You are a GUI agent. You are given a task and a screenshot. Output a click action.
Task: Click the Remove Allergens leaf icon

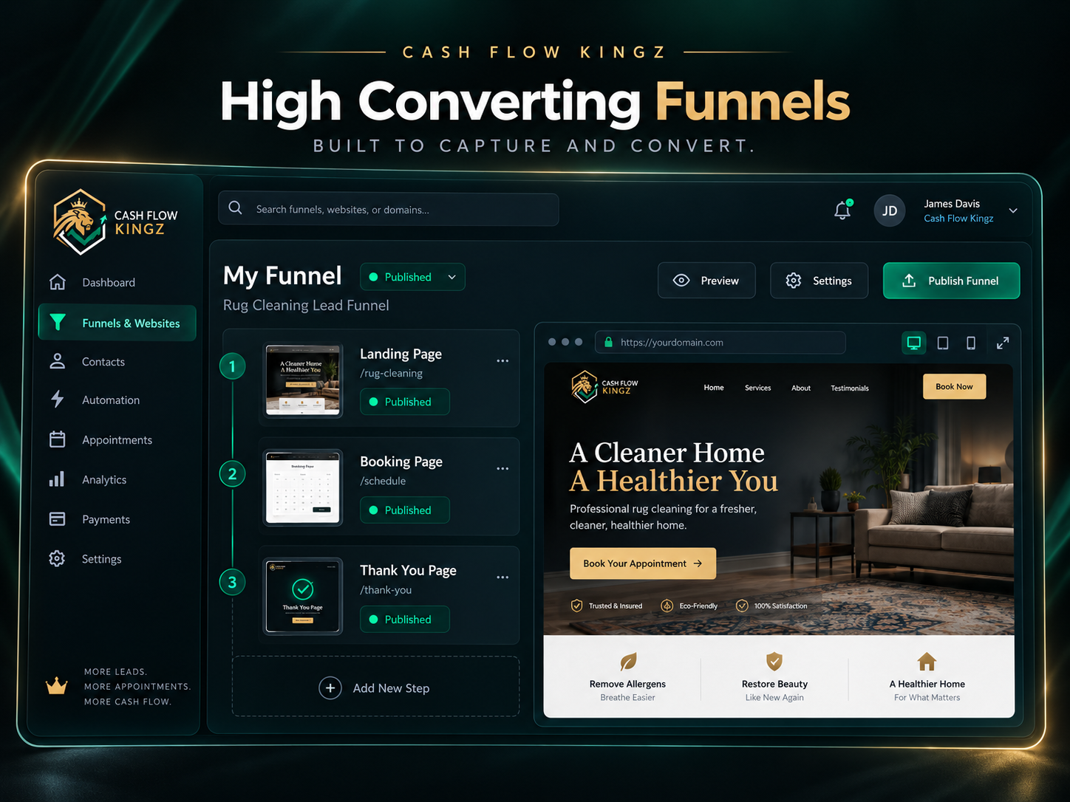(628, 661)
